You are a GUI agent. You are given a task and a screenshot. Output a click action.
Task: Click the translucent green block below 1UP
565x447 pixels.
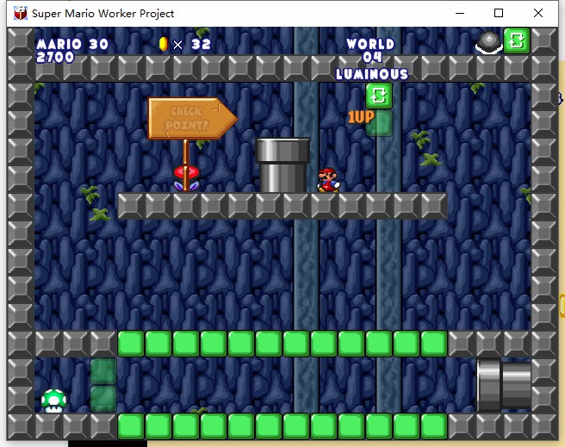tap(379, 123)
